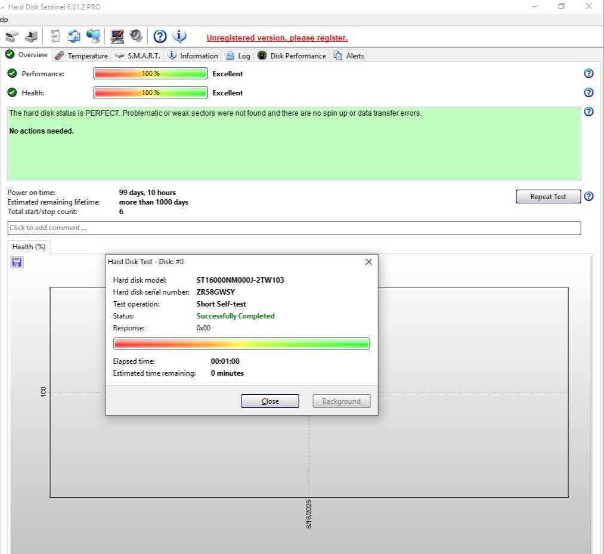
Task: Click the help icon beside status message box
Action: point(588,112)
